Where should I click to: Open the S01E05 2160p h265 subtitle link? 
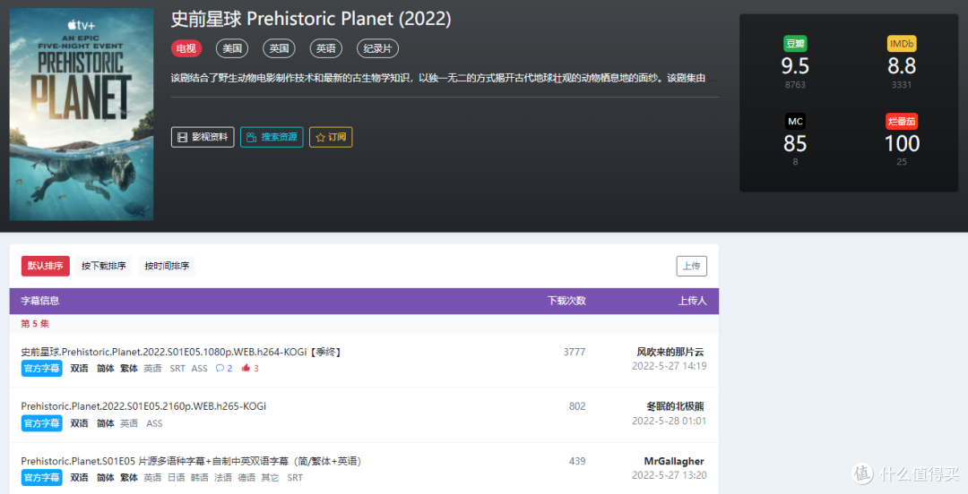tap(143, 406)
